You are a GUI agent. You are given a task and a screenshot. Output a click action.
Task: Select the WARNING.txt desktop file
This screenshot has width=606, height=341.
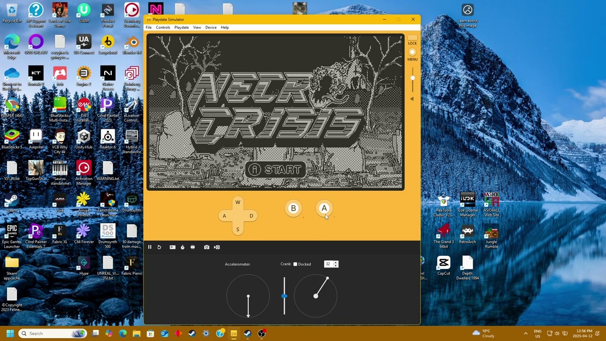(107, 171)
